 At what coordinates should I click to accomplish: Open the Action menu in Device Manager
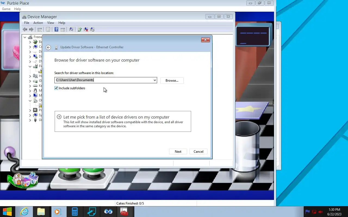click(38, 23)
